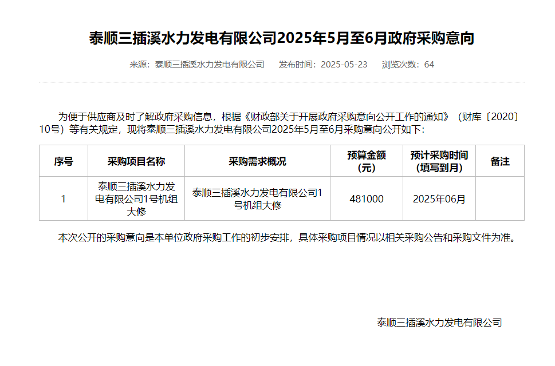This screenshot has height=366, width=555.
Task: Click the table header 采购项目名称
Action: coord(136,161)
